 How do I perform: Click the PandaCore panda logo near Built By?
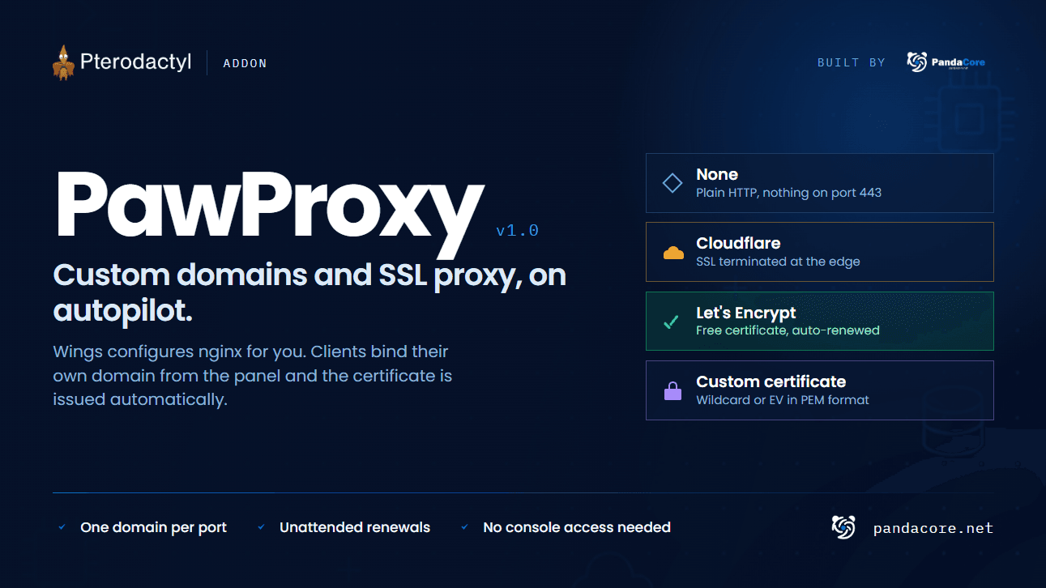(x=916, y=62)
